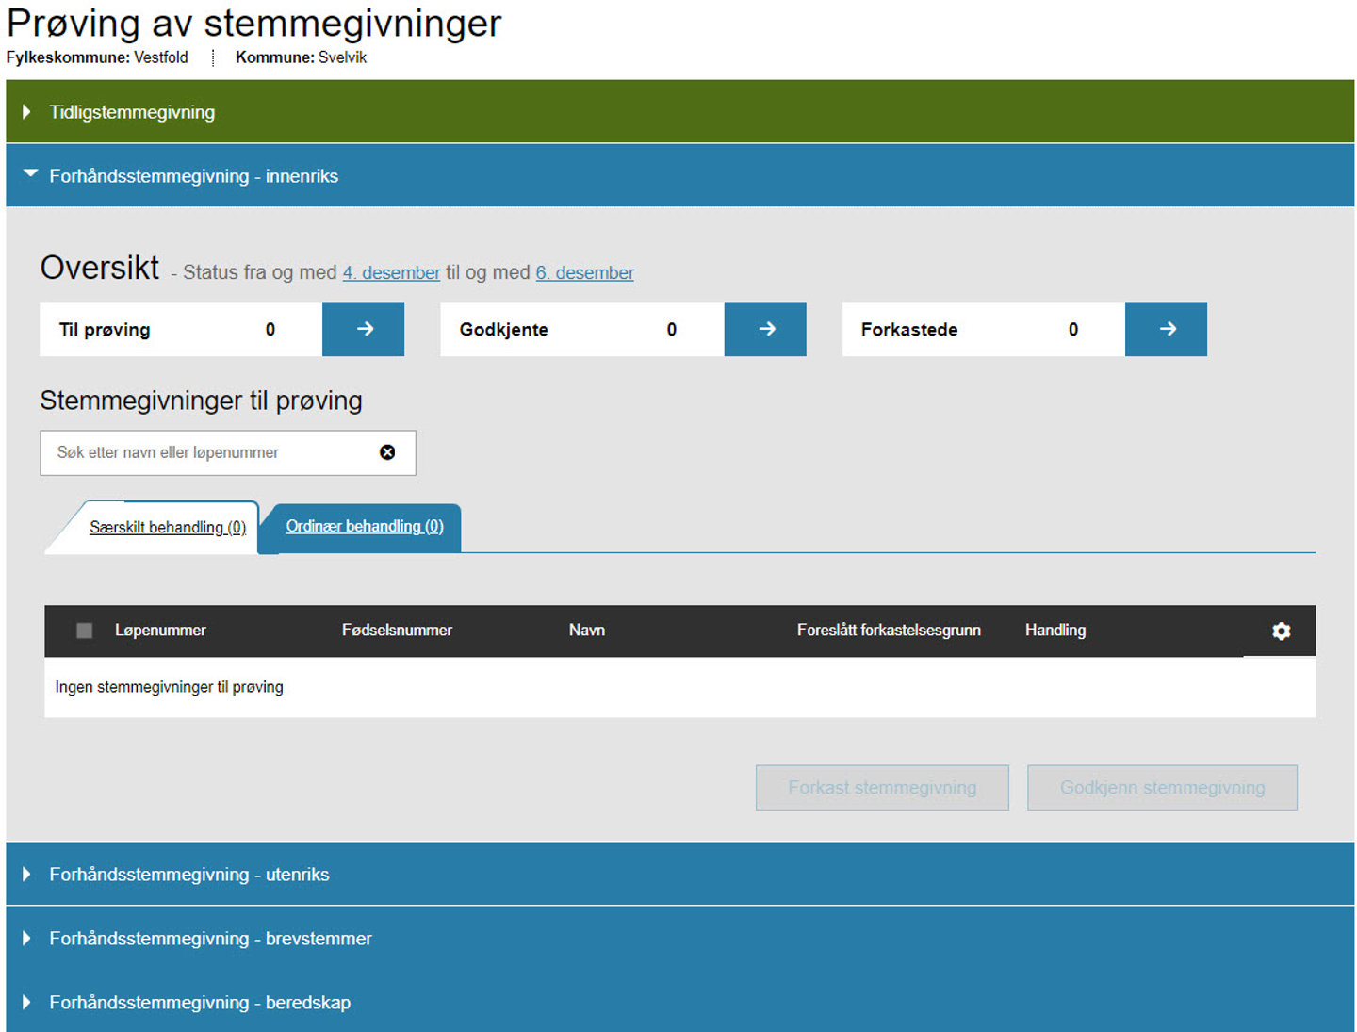Expand the Tidligstemmegivning section

click(132, 112)
